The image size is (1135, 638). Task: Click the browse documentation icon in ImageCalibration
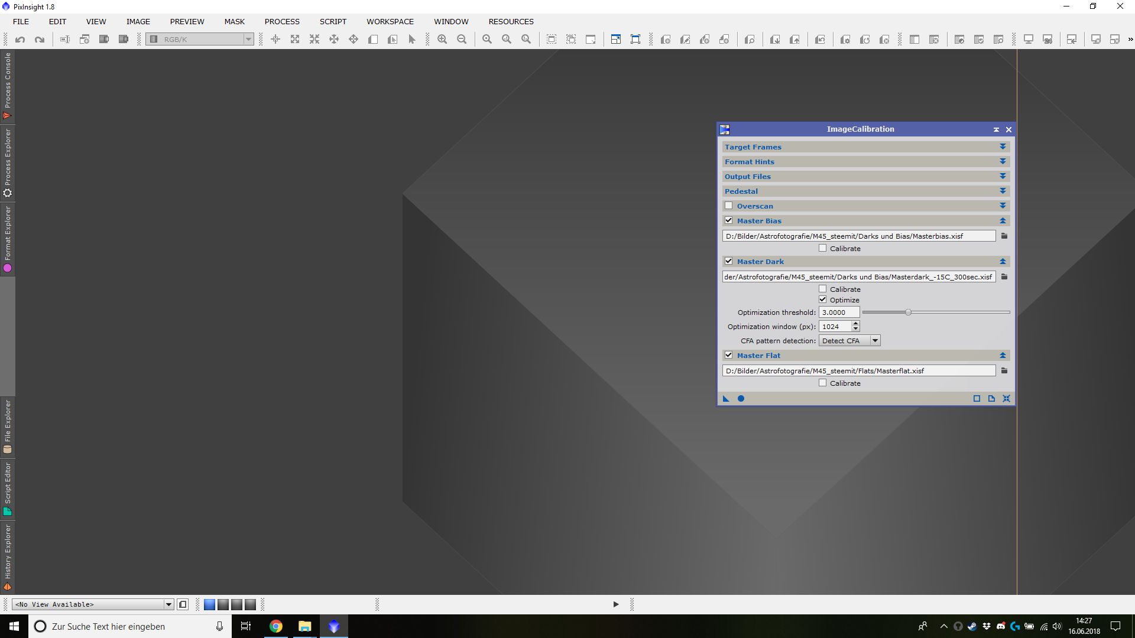pyautogui.click(x=991, y=399)
